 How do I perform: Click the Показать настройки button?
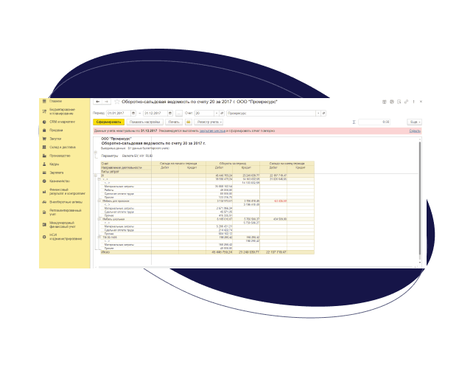(144, 121)
